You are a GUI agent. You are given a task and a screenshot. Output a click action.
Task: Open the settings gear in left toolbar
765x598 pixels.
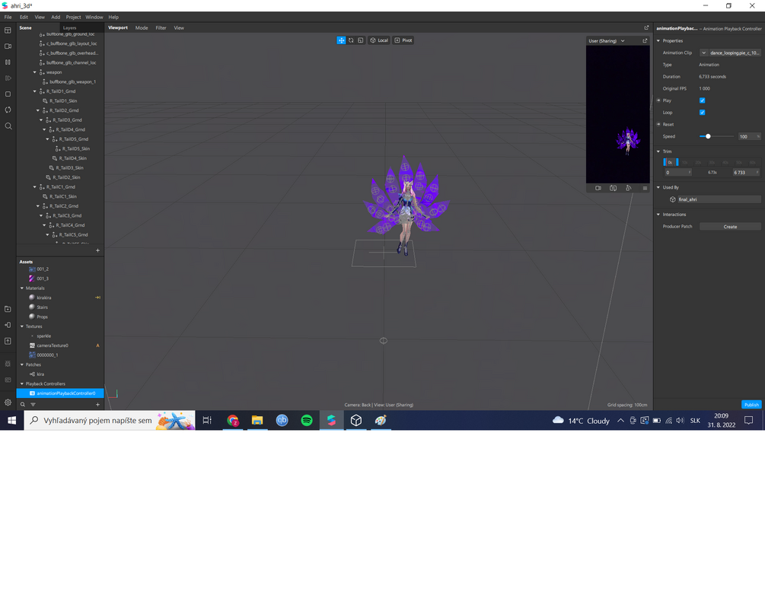[x=8, y=402]
